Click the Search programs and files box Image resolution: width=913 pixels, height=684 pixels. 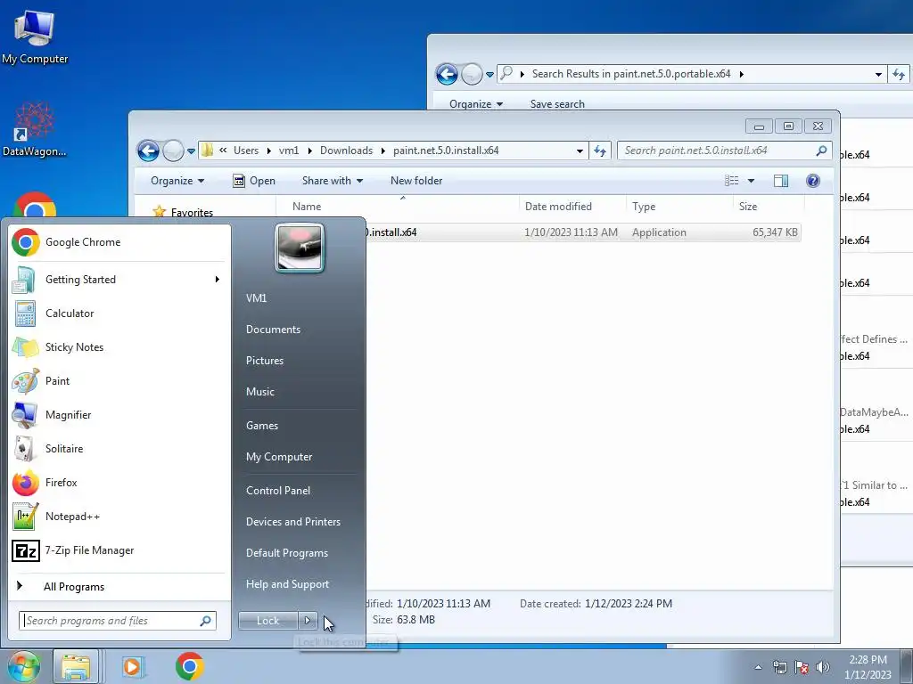coord(117,621)
